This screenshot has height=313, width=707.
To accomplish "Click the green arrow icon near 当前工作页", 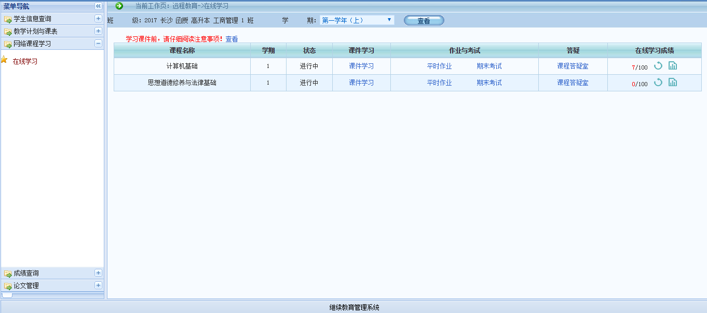I will tap(119, 6).
